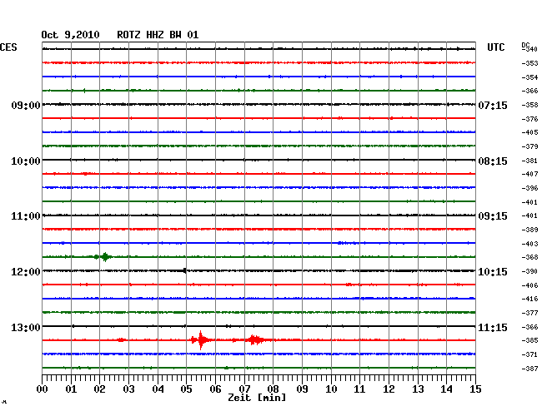Click the DC offset value -407
This screenshot has height=411, width=542.
coord(529,174)
